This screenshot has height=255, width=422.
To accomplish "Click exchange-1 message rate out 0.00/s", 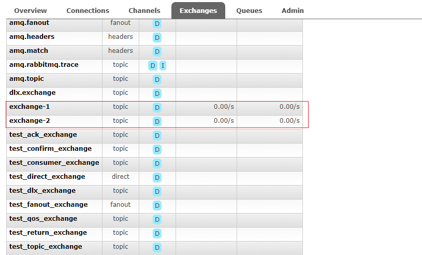I will click(x=289, y=107).
